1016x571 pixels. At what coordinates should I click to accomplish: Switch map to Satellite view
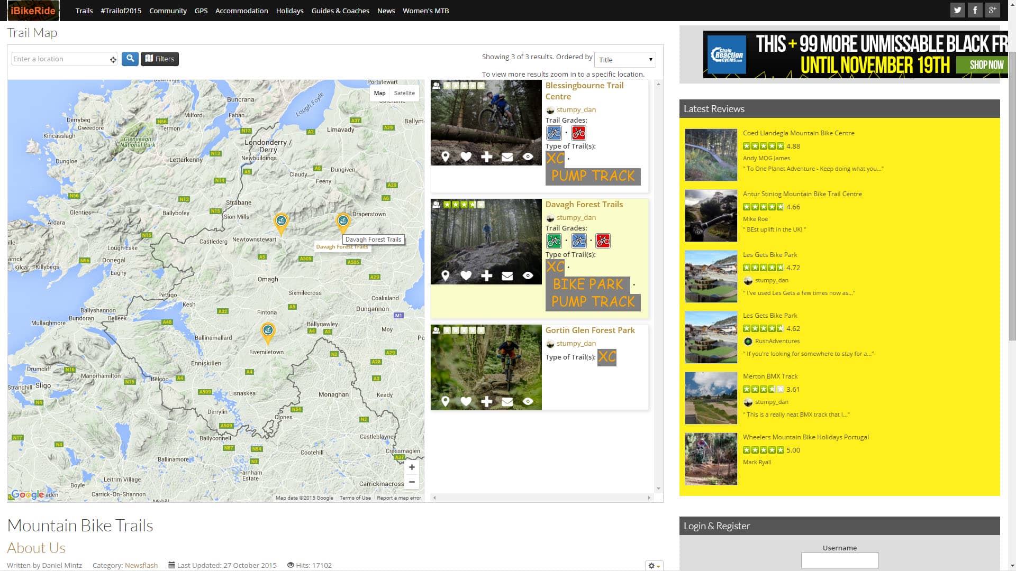click(x=404, y=93)
